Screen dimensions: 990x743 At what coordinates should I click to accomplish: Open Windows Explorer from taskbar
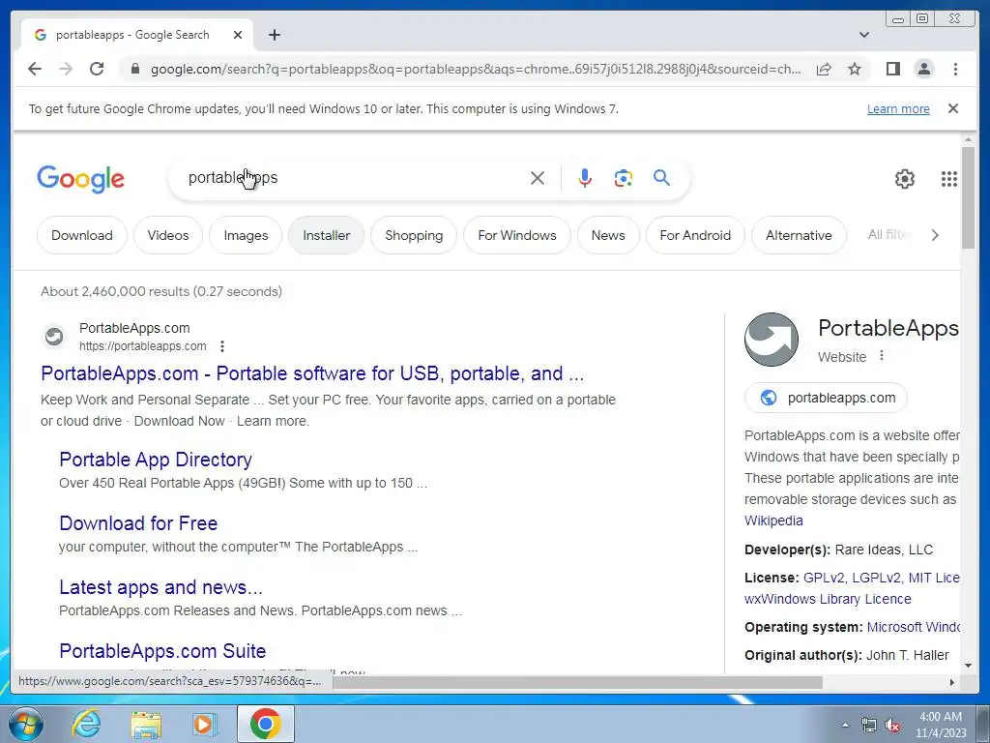[146, 724]
